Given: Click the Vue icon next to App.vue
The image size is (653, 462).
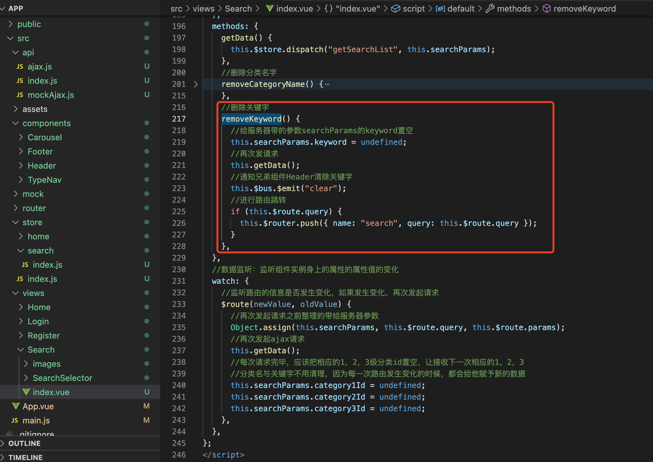Looking at the screenshot, I should (15, 406).
